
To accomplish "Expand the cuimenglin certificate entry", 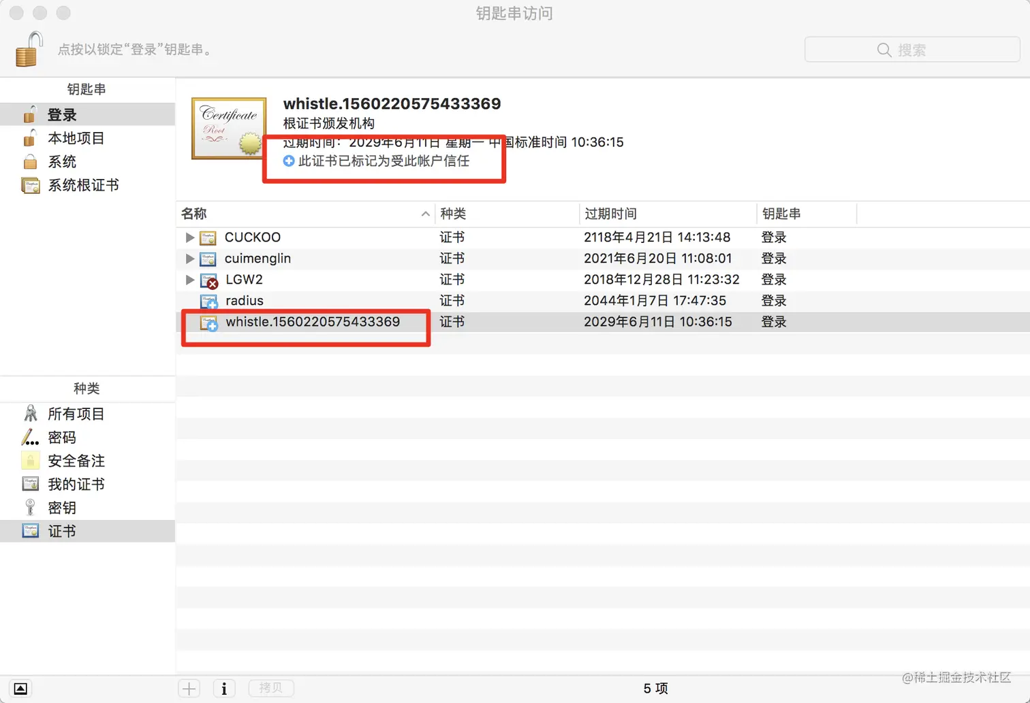I will [189, 259].
